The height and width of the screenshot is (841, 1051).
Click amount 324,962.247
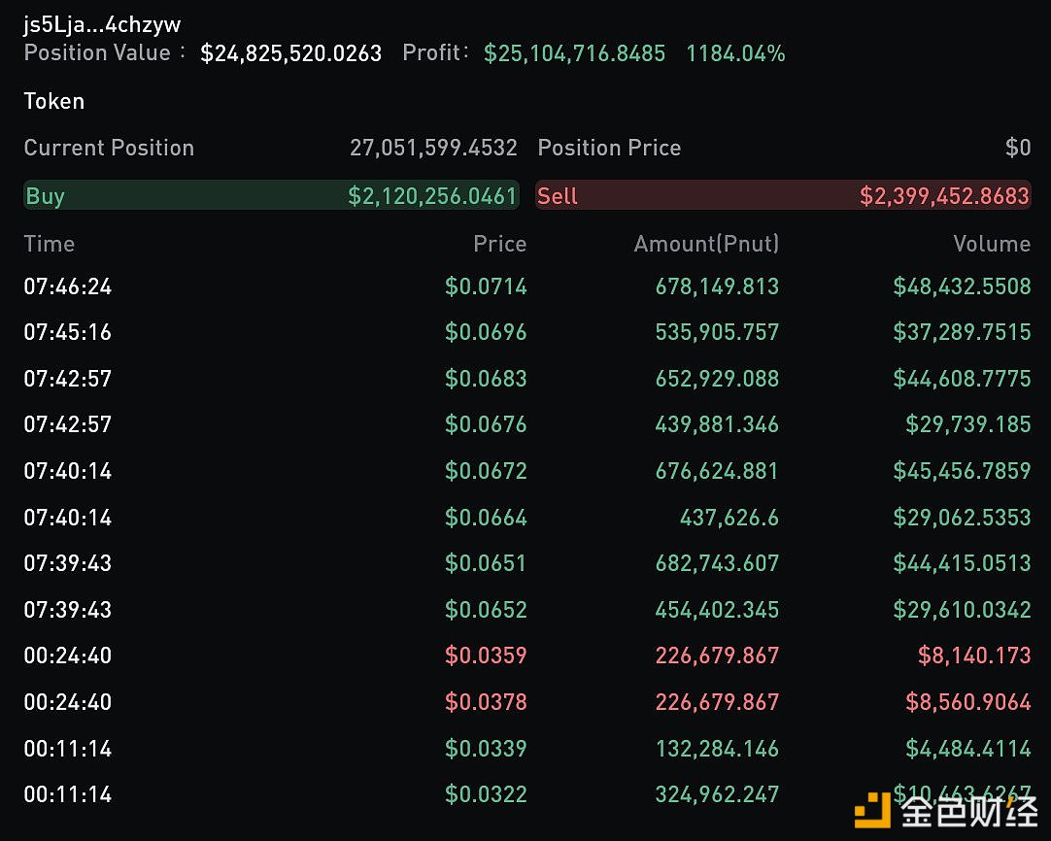point(717,794)
